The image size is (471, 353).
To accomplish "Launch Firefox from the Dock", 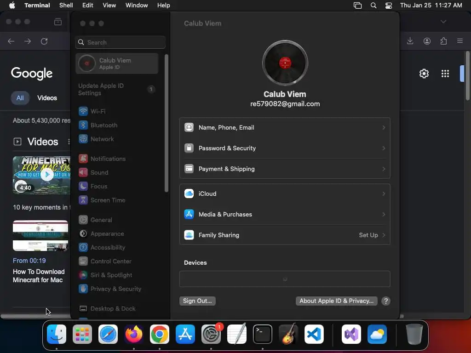I will tap(134, 334).
